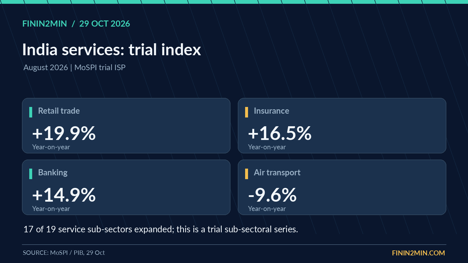Click SOURCE: MoSPI / PIB, 29 Oct

pyautogui.click(x=64, y=253)
